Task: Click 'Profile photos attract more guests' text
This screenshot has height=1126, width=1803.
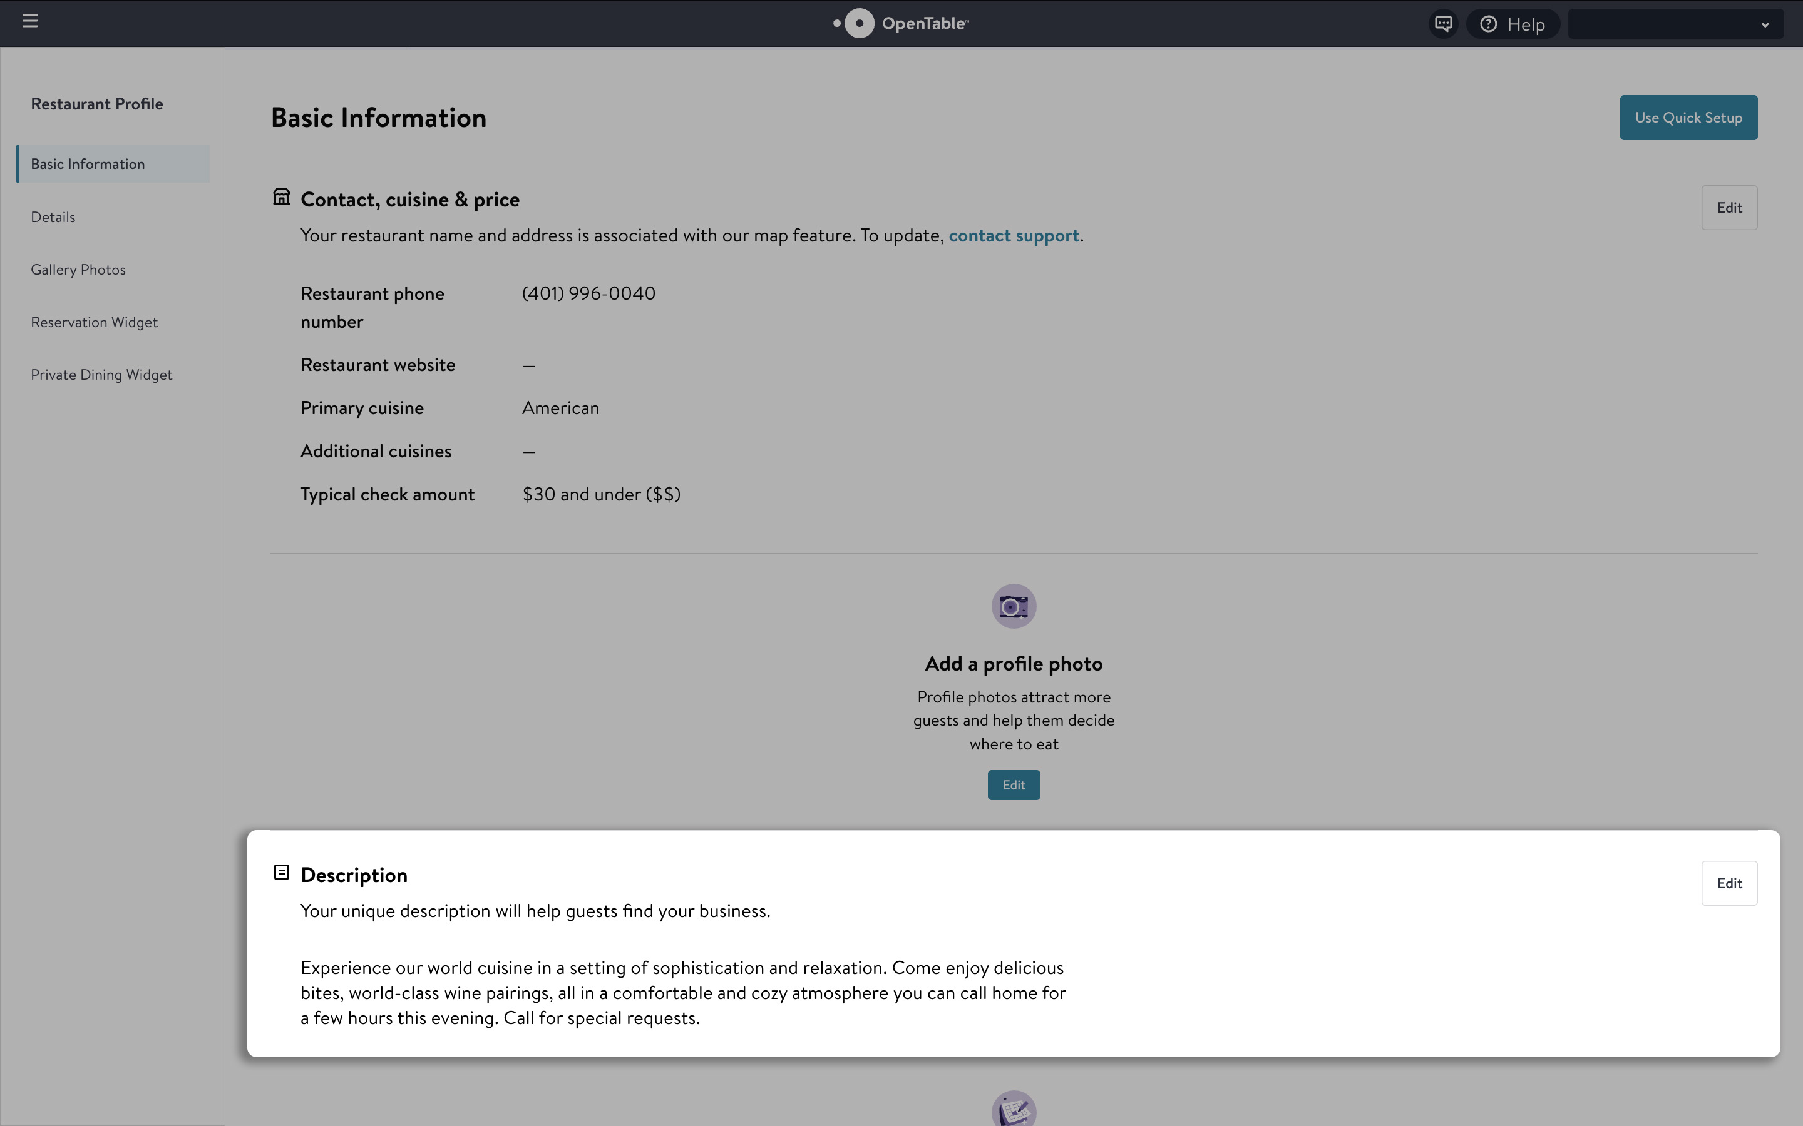Action: click(x=1014, y=720)
